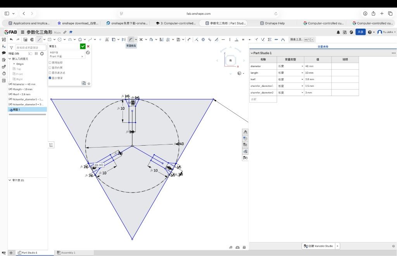This screenshot has height=256, width=397.
Task: Enable the 显示约束 checkbox
Action: (50, 67)
